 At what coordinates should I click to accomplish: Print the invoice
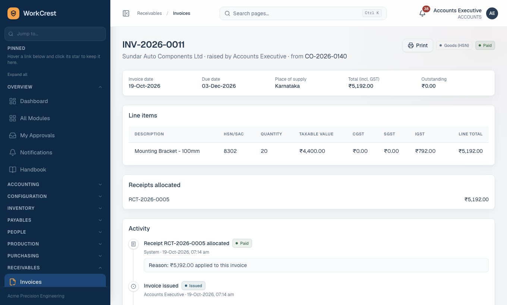coord(418,45)
